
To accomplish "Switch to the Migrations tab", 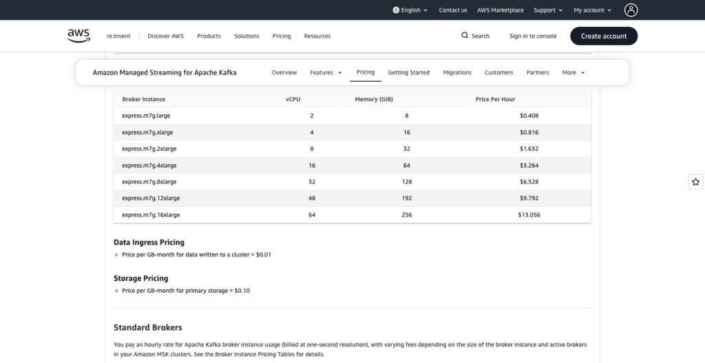I will (457, 72).
